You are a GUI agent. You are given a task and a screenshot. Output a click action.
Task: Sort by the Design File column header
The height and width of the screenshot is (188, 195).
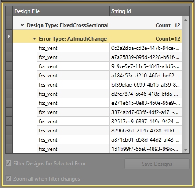coord(61,11)
